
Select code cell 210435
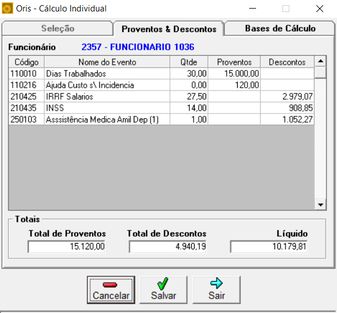click(26, 108)
